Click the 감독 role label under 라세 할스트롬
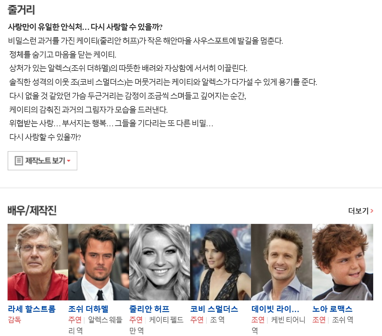 click(14, 320)
